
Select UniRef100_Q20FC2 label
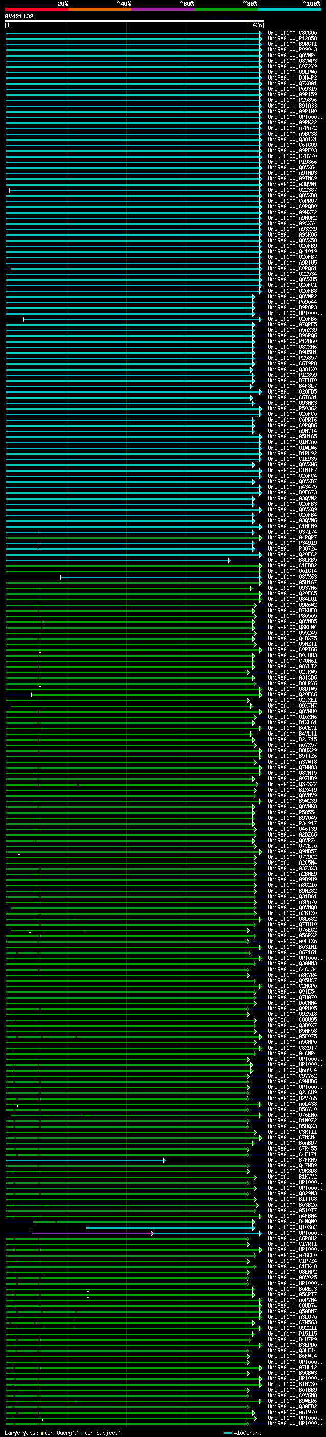292,555
